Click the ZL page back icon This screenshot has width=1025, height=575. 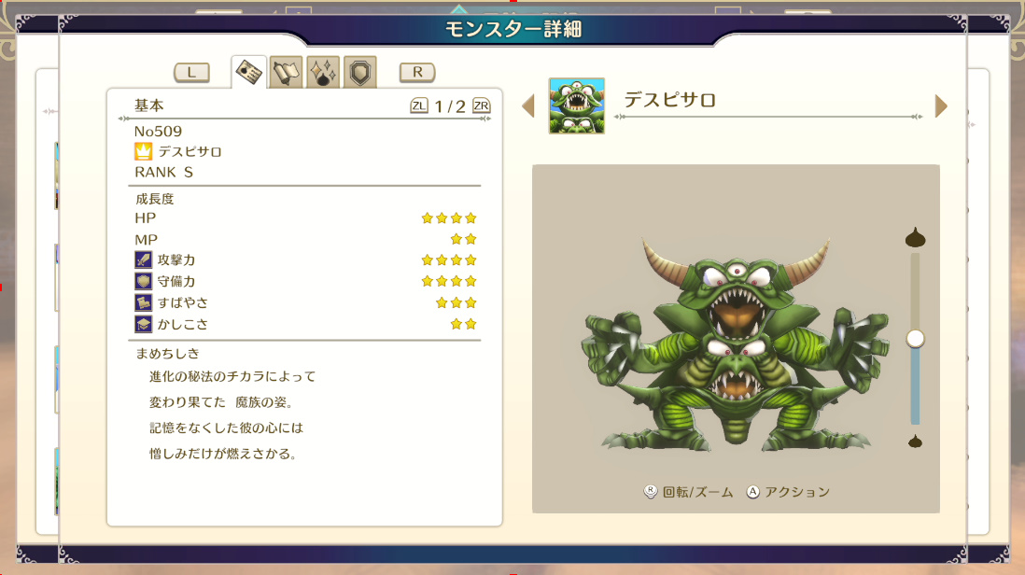419,105
